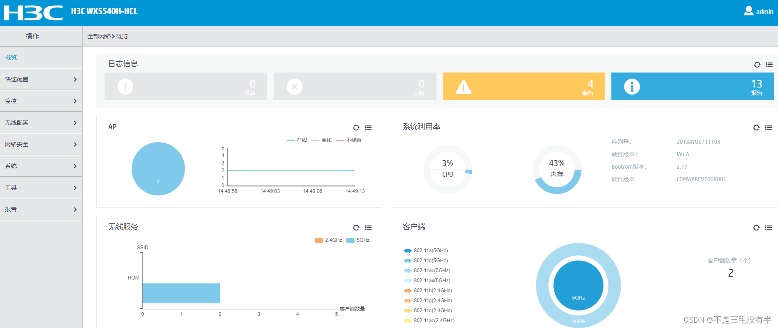Viewport: 778px width, 328px height.
Task: Toggle the 802.11b(2.4GHz) legend entry
Action: click(428, 290)
